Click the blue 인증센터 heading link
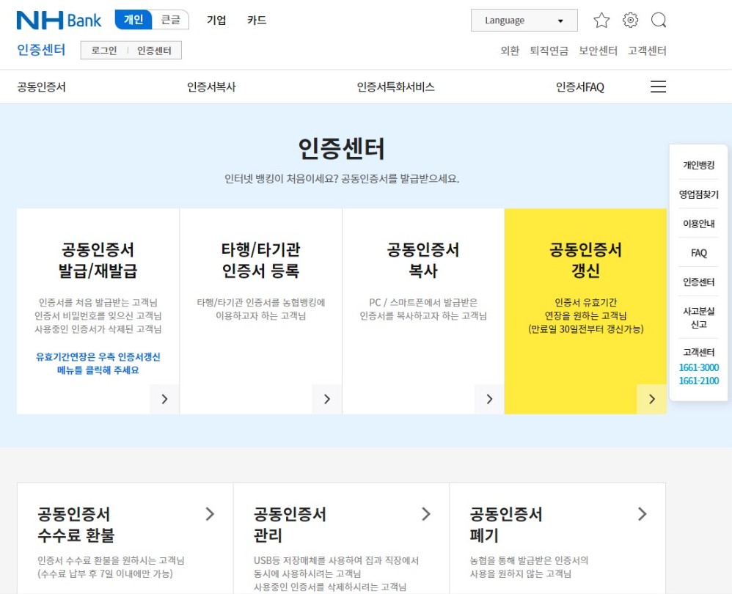 [41, 49]
